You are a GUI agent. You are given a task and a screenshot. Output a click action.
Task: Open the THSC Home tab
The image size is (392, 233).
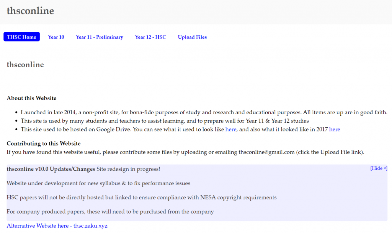21,37
